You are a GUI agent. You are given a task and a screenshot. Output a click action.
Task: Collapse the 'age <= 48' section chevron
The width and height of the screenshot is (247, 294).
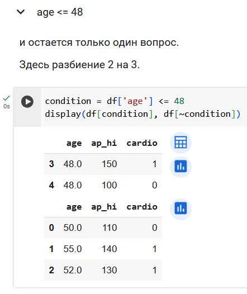(x=21, y=12)
